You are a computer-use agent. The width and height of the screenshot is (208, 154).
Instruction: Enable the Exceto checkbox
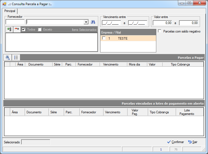pyautogui.click(x=39, y=29)
